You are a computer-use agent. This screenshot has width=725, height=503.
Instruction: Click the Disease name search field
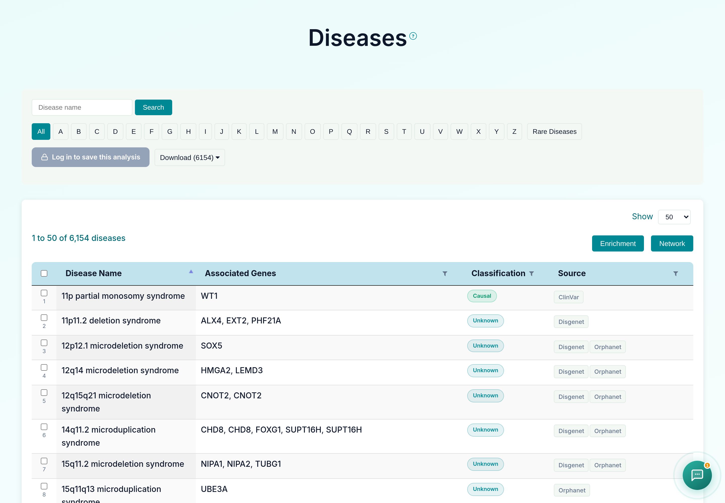pos(82,107)
